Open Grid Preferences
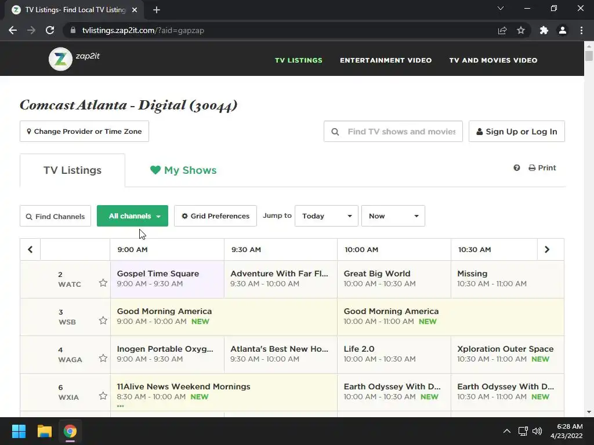The image size is (594, 445). (216, 216)
